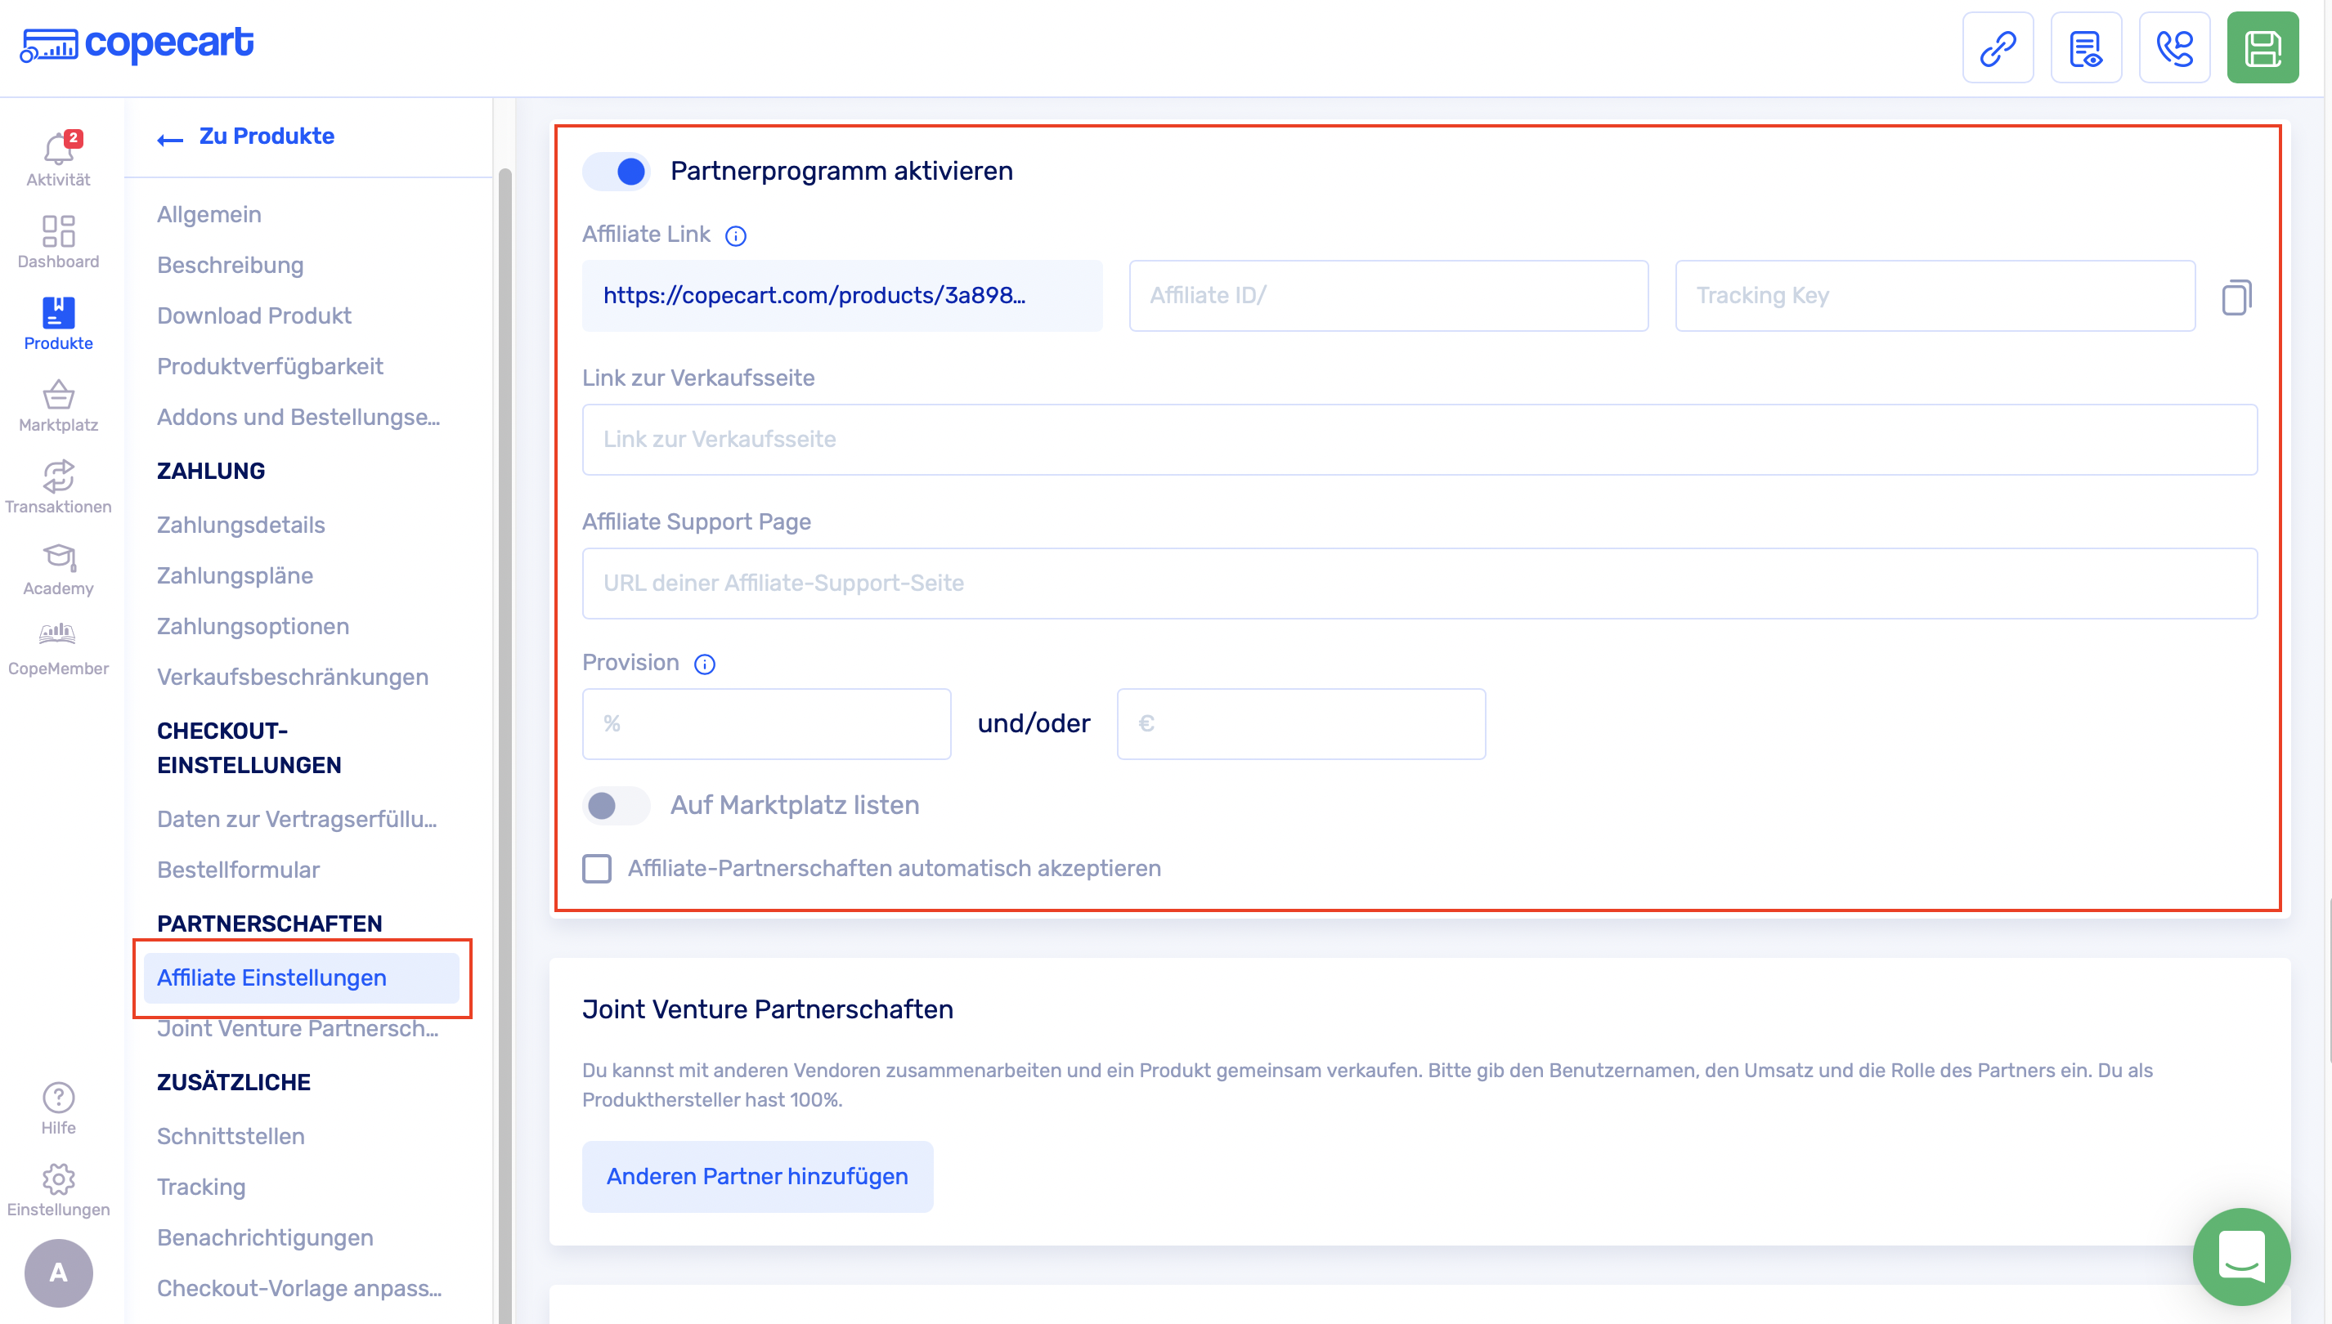Go to Marktplatz in sidebar
Image resolution: width=2332 pixels, height=1324 pixels.
pos(58,405)
